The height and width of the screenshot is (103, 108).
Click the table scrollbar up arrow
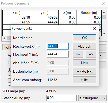(x=104, y=13)
